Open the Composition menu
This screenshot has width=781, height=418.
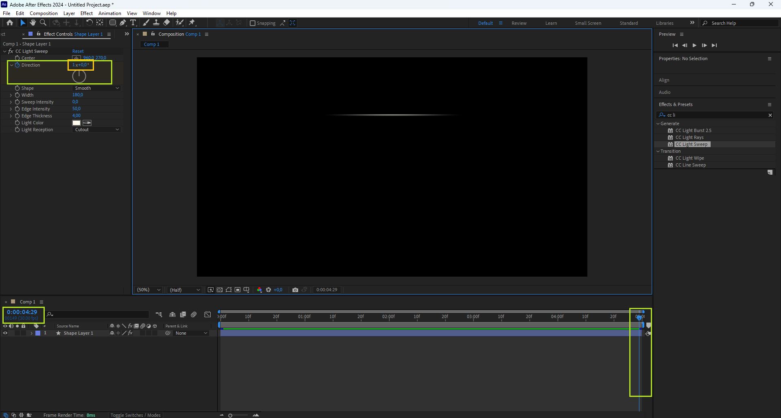tap(44, 13)
